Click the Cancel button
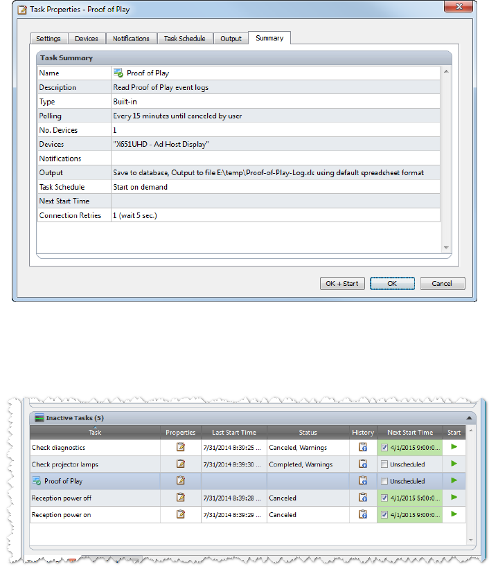Image resolution: width=489 pixels, height=569 pixels. 442,283
